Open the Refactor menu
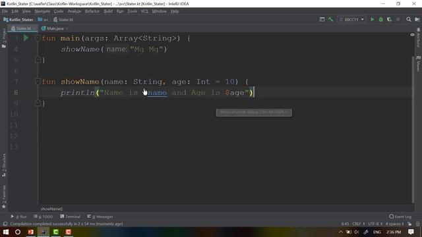The width and height of the screenshot is (422, 237). click(92, 11)
